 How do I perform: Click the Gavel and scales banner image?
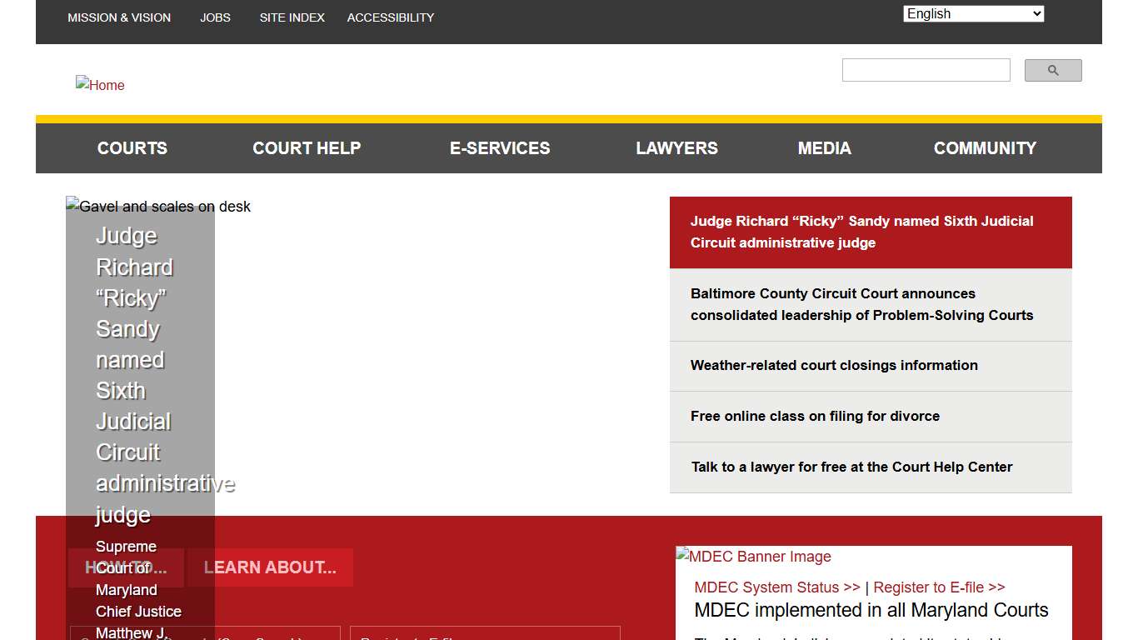pos(158,207)
